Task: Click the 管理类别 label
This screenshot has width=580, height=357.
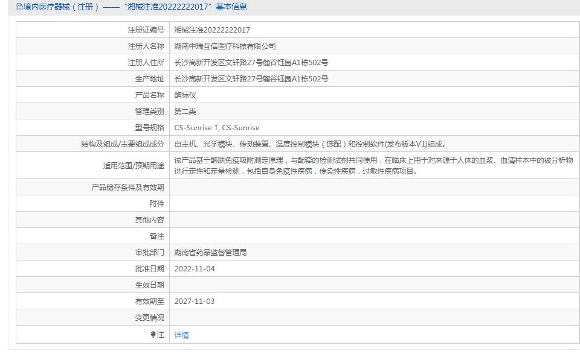Action: pos(149,111)
